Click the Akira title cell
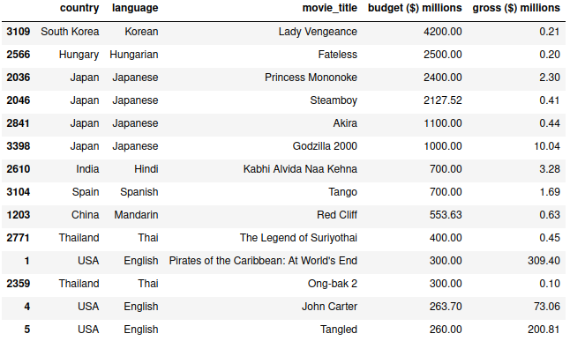The width and height of the screenshot is (570, 341). click(x=345, y=123)
